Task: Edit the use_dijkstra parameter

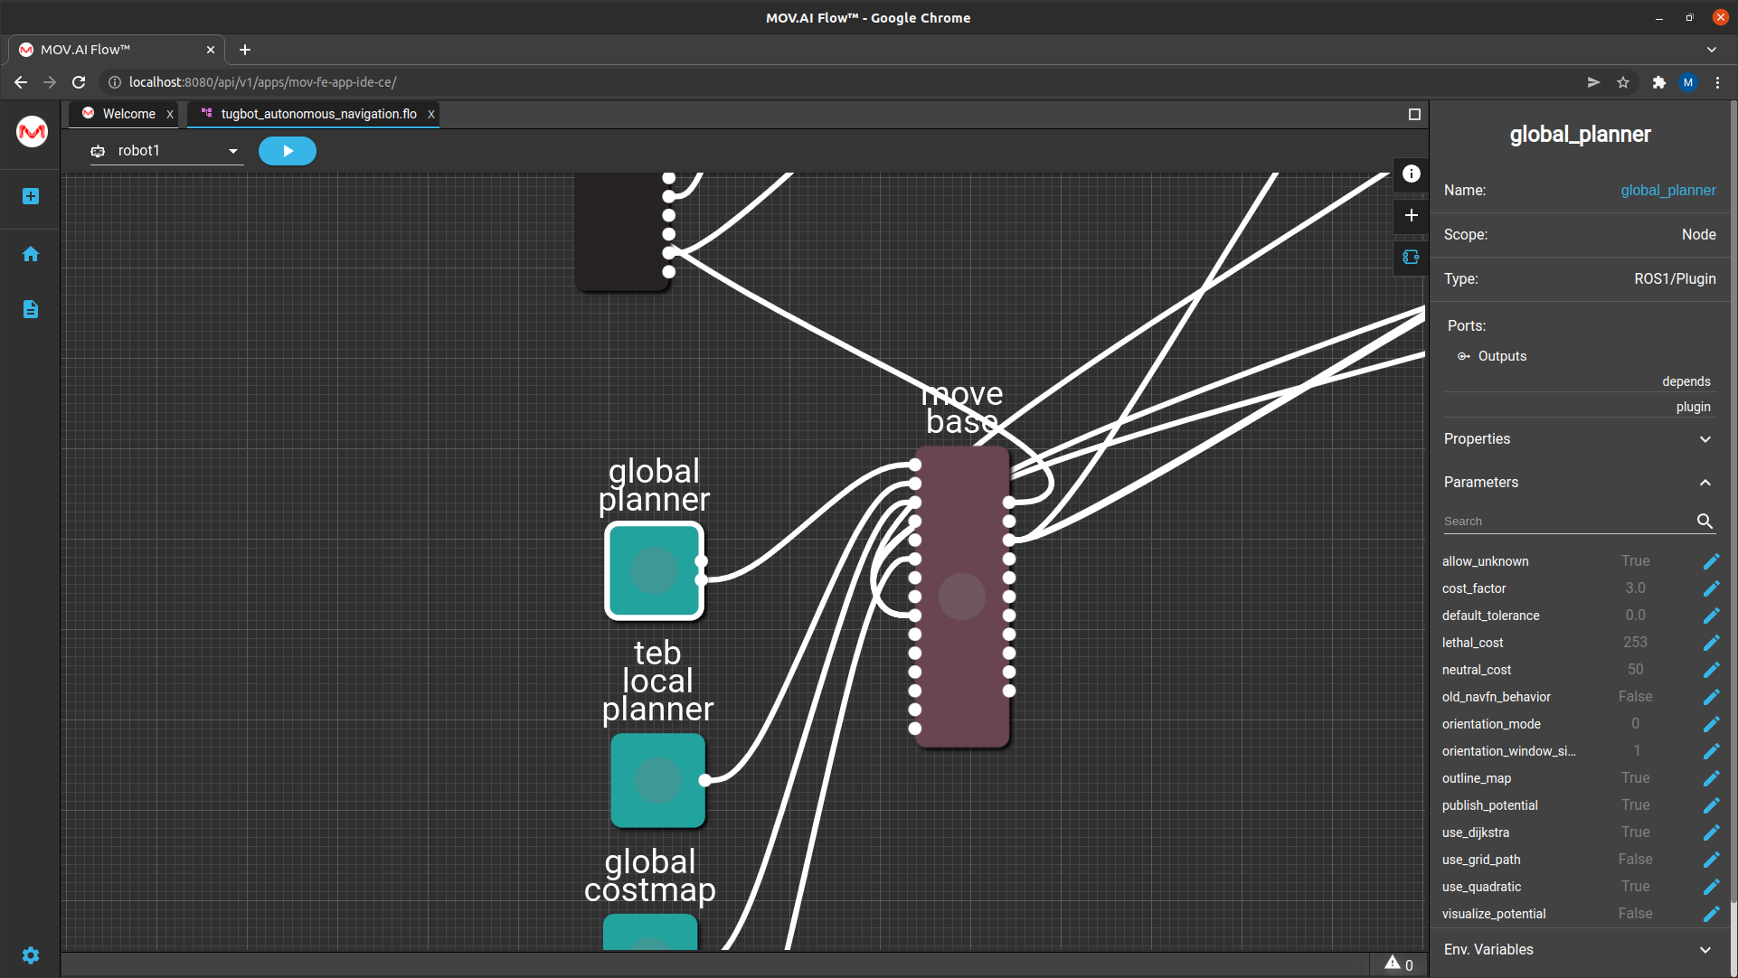Action: point(1711,832)
